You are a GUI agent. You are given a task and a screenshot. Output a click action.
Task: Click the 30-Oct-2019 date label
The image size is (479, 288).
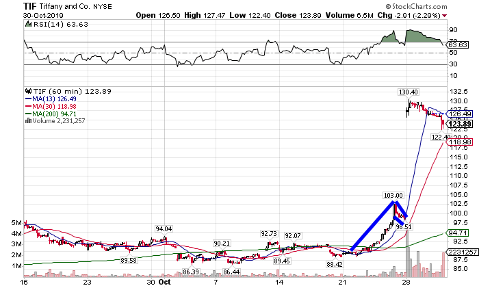point(43,16)
